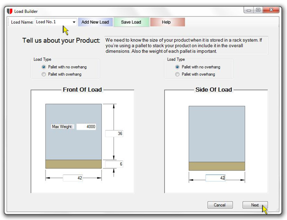This screenshot has width=287, height=220.
Task: Click Save Load in the toolbar
Action: 131,22
